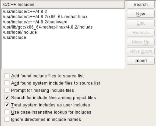Click the Remove button
Screen dimensions: 156x126
coord(141,33)
